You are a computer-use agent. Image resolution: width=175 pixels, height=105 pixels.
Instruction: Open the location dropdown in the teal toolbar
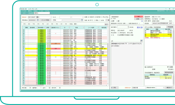tap(42, 13)
